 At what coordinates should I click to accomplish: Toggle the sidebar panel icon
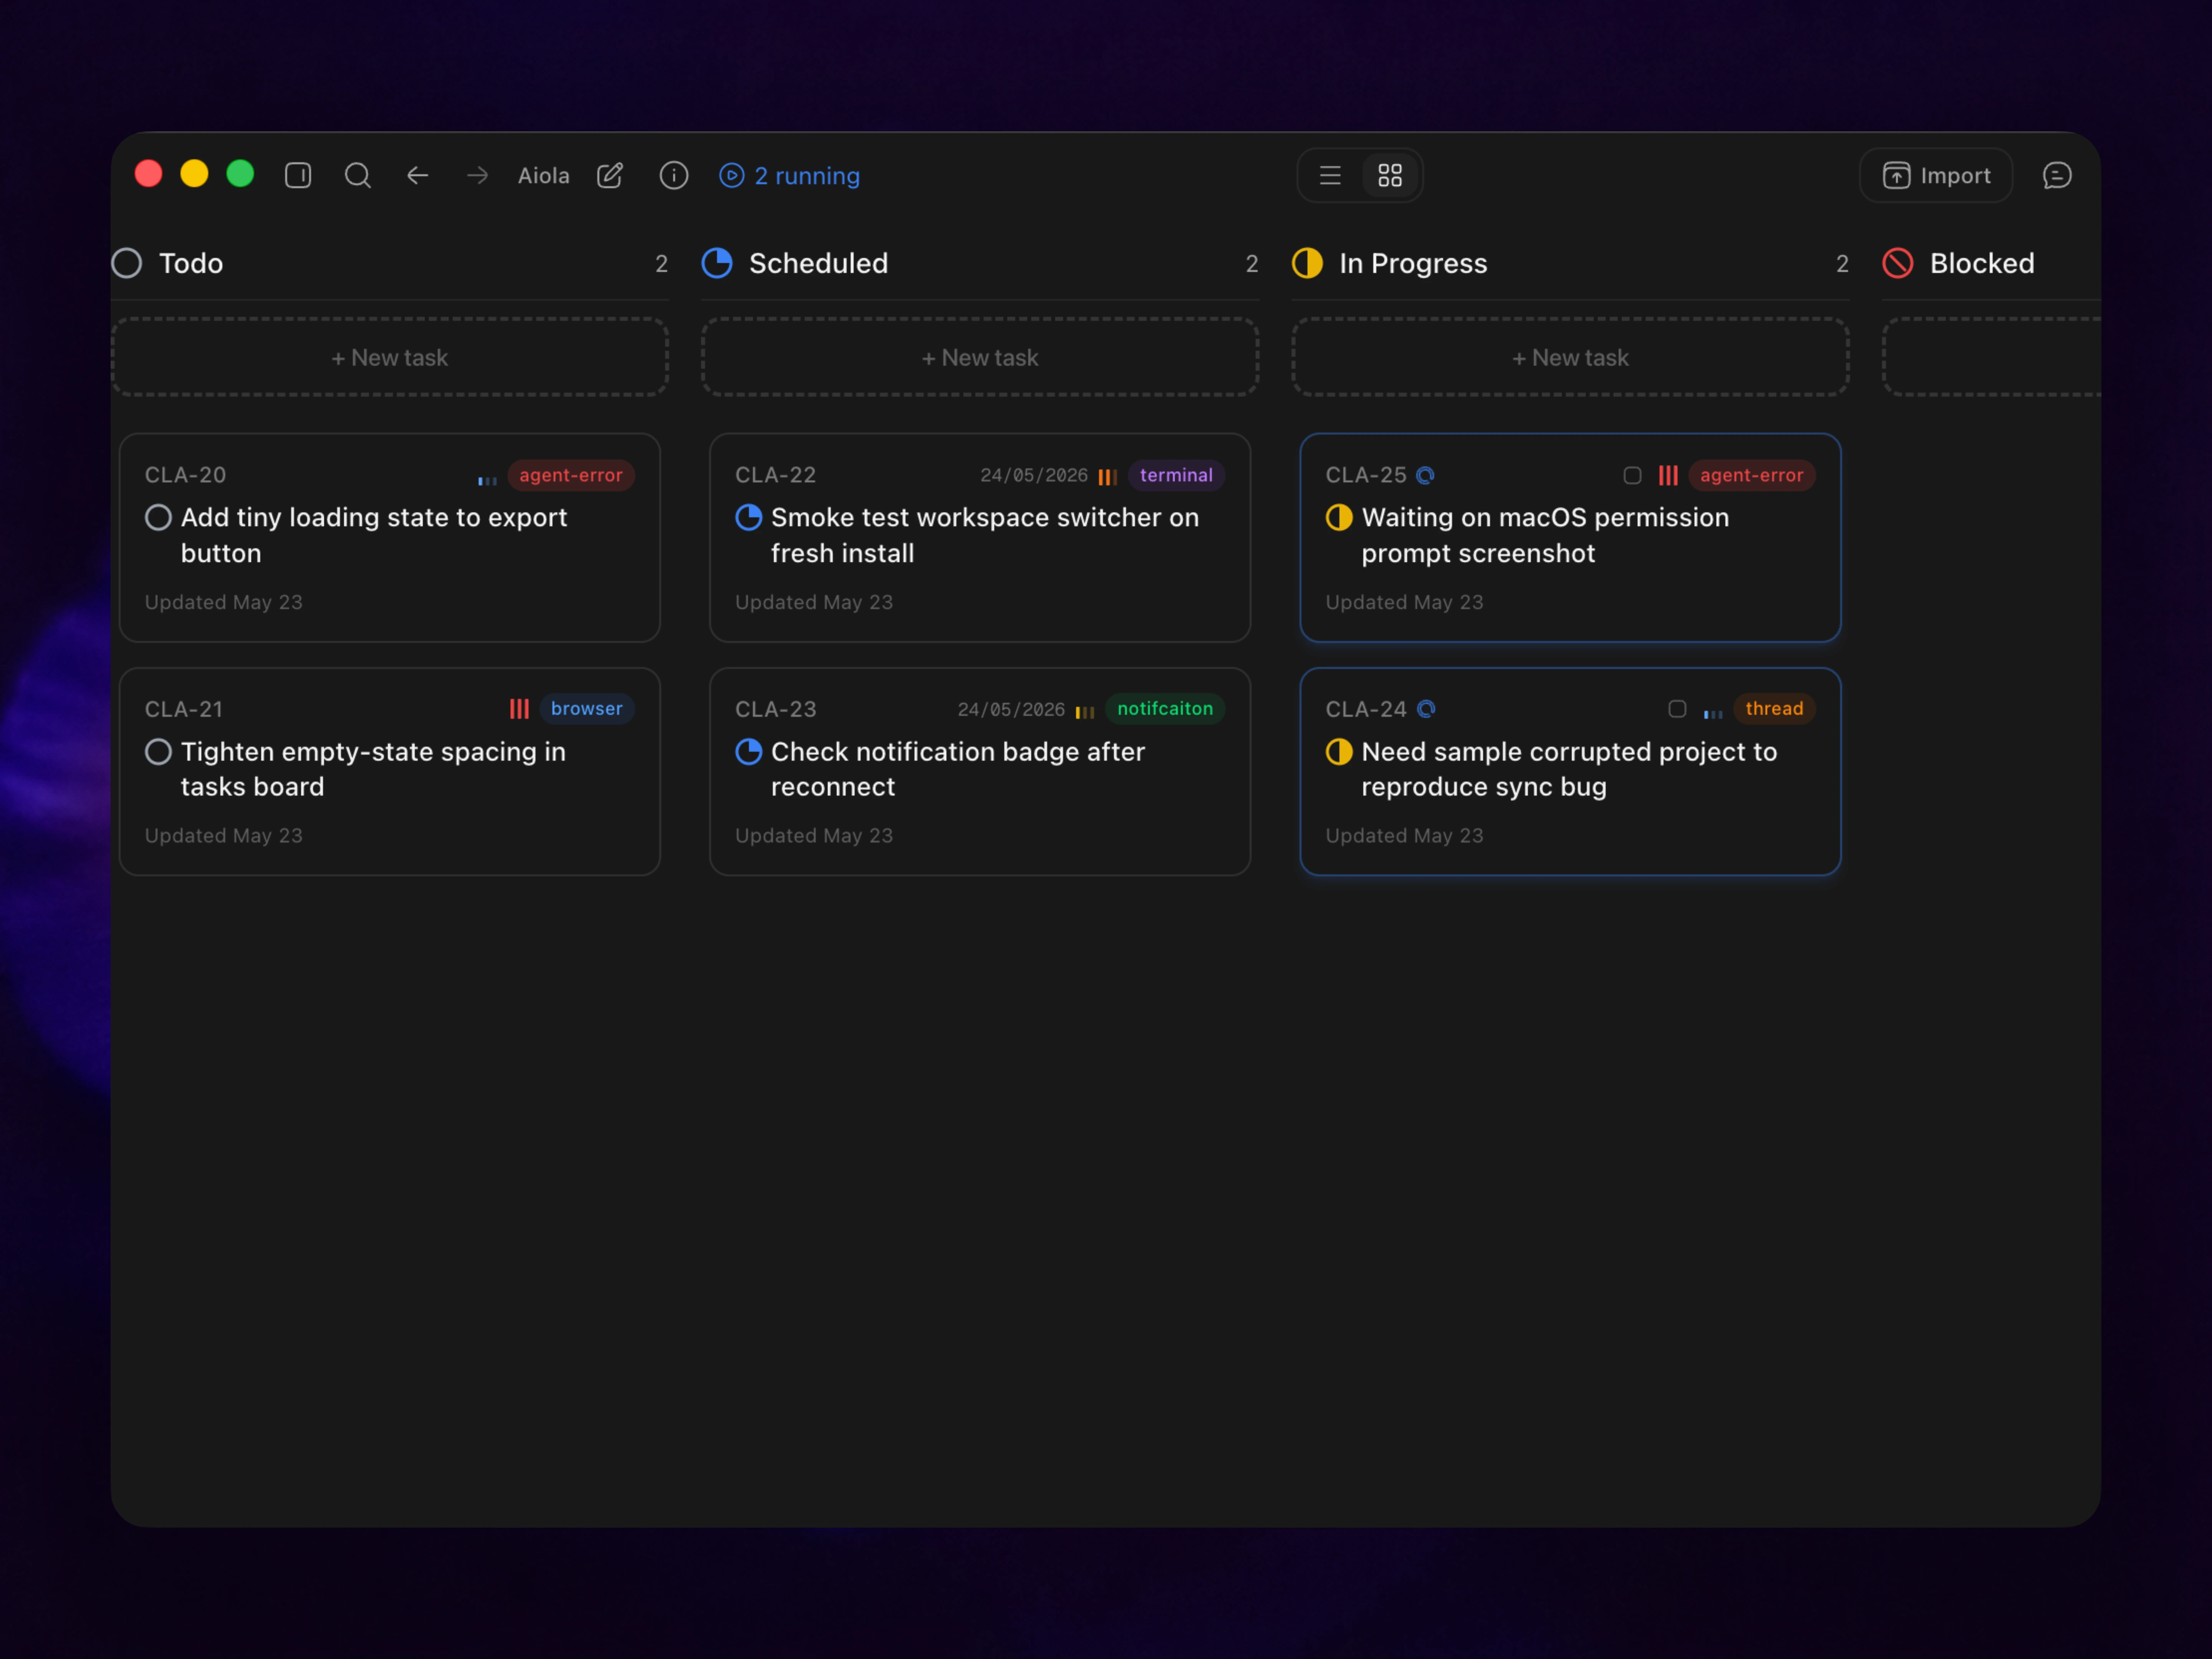[x=298, y=176]
